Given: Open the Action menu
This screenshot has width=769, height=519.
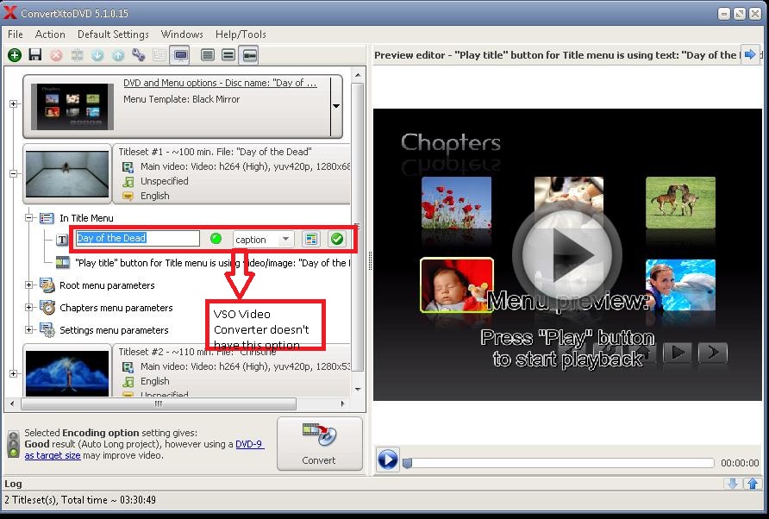Looking at the screenshot, I should coord(50,34).
